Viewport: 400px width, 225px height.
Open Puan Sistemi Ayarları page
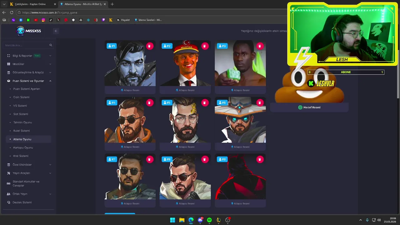pyautogui.click(x=27, y=89)
